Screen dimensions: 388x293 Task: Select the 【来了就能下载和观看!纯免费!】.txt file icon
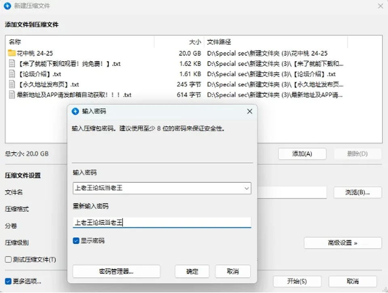12,63
